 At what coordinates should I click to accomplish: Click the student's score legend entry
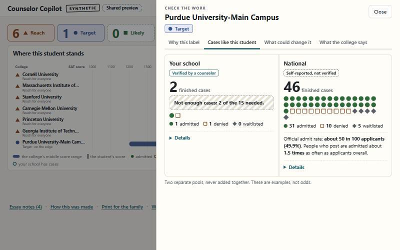[106, 156]
